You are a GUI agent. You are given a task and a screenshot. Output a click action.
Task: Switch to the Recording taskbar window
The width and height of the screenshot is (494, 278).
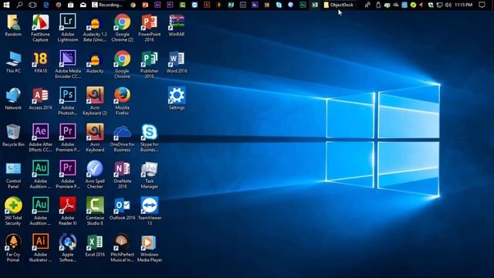tap(107, 5)
